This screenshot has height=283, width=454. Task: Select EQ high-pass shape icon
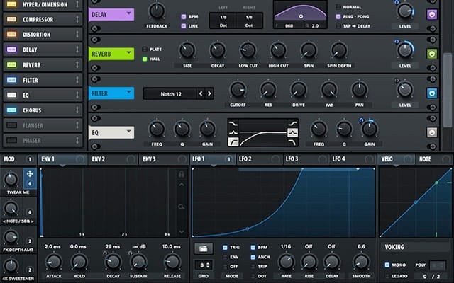pyautogui.click(x=233, y=141)
